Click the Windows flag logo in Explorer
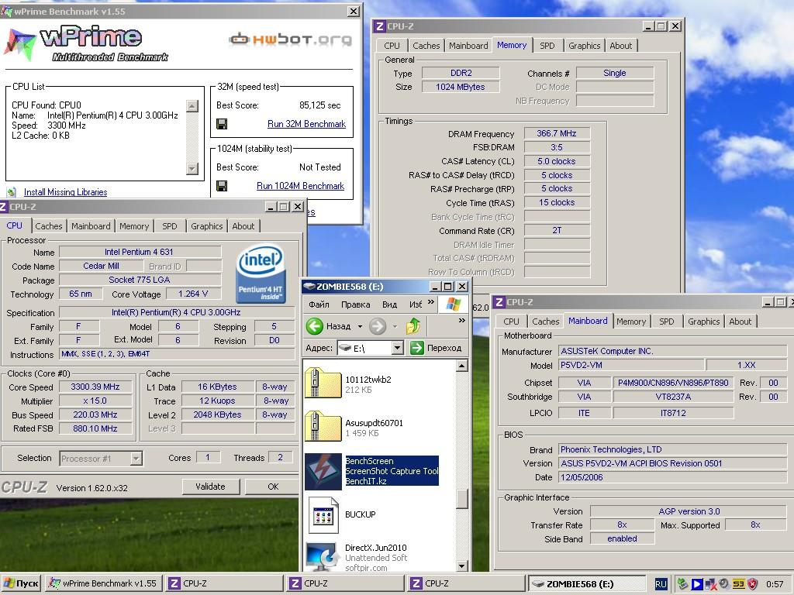 pyautogui.click(x=453, y=304)
